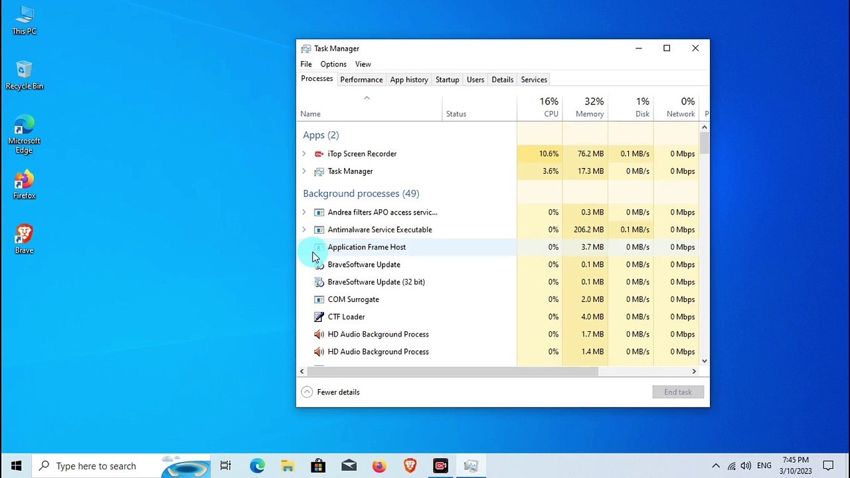Open the View menu
This screenshot has height=478, width=850.
pyautogui.click(x=363, y=64)
